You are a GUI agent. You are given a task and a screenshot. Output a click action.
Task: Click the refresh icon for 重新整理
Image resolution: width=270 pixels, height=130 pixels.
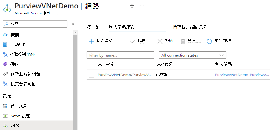coord(209,41)
